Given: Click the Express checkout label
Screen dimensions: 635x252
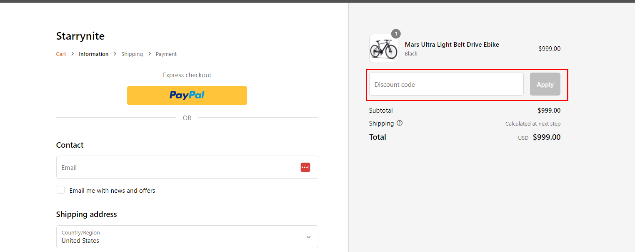Looking at the screenshot, I should click(x=187, y=75).
